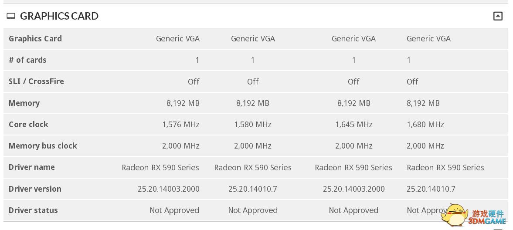Click the Core clock row label
513x230 pixels.
tap(28, 124)
